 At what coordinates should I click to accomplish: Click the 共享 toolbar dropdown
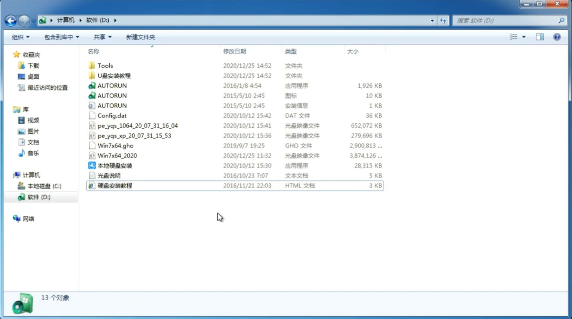pos(102,36)
